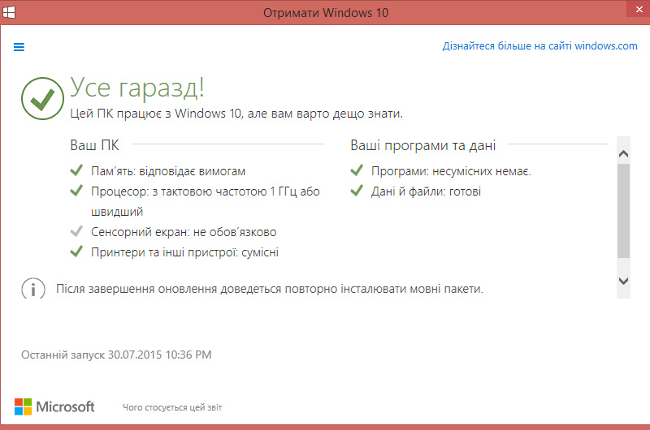The height and width of the screenshot is (430, 650).
Task: Click checkmark beside Процесор line
Action: click(76, 191)
